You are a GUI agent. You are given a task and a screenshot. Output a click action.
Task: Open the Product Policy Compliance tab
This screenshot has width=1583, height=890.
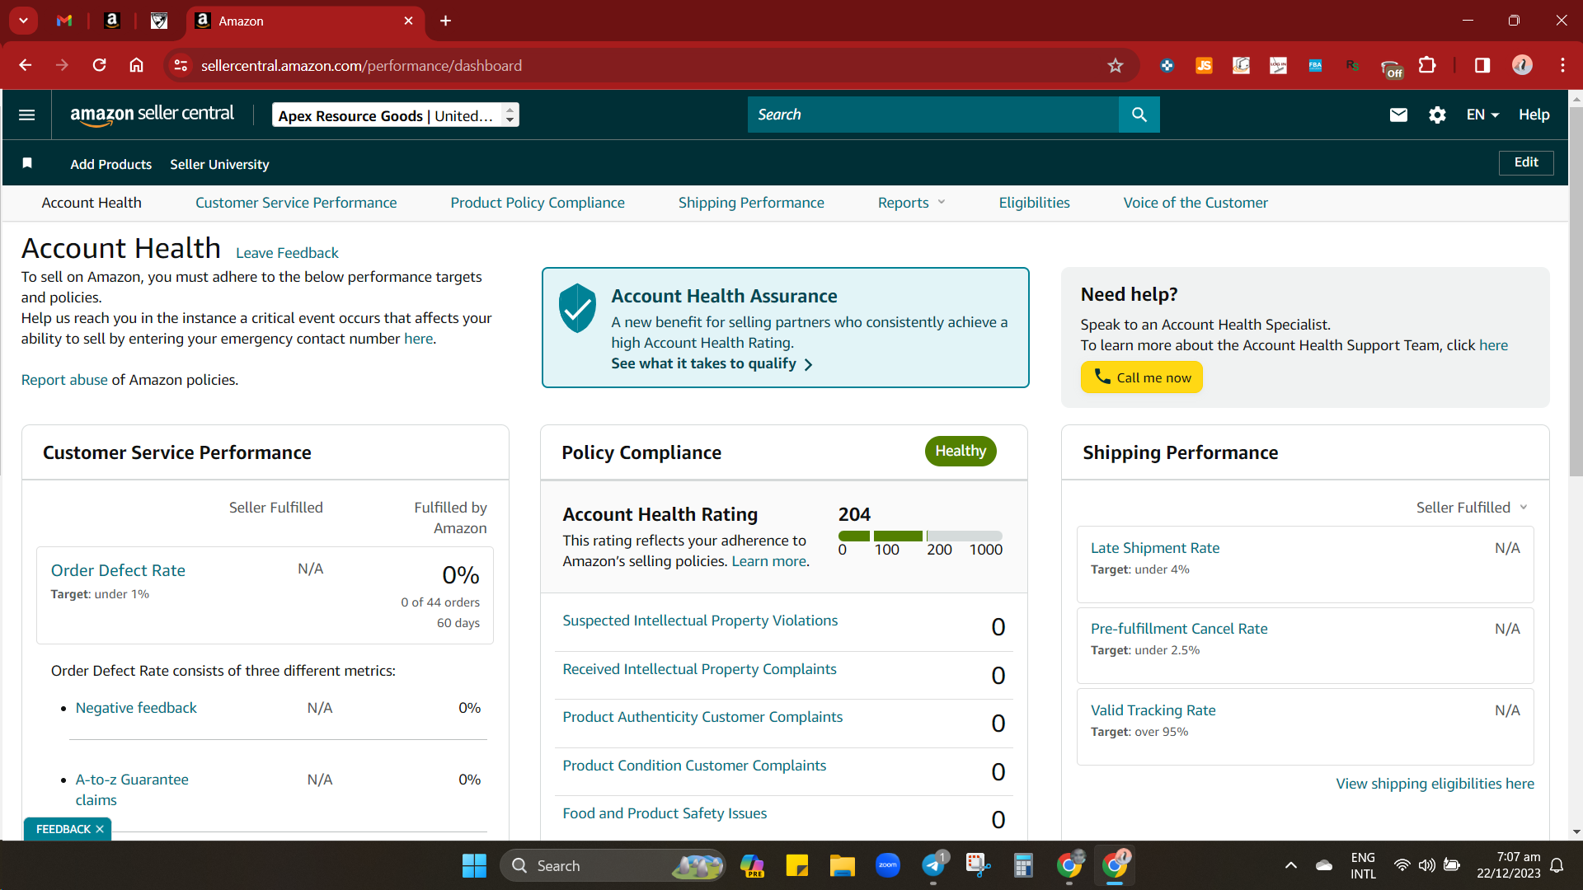point(538,203)
